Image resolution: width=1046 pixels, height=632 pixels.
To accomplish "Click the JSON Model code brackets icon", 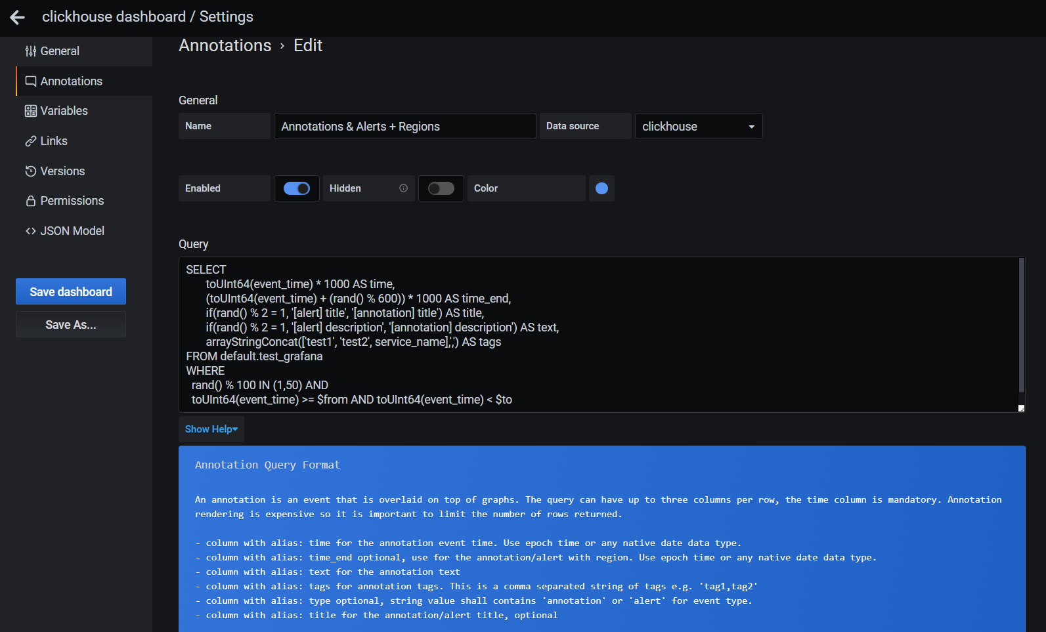I will [31, 231].
